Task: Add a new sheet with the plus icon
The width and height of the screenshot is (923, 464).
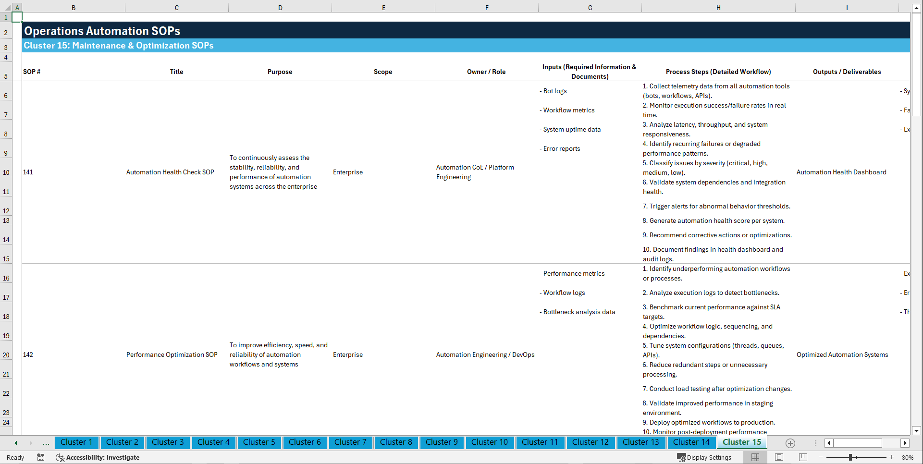Action: (790, 443)
